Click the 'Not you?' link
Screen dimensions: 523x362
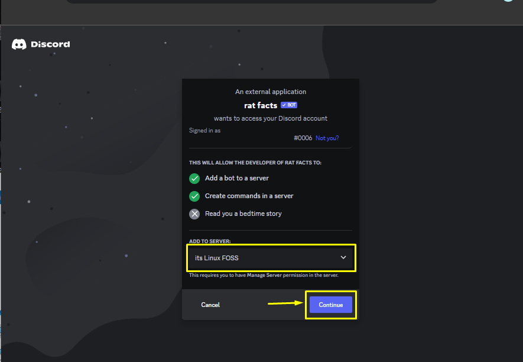pos(327,138)
